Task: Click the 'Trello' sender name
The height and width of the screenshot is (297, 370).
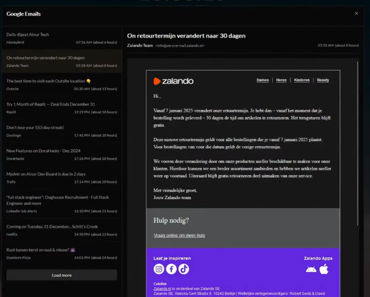Action: tap(11, 181)
